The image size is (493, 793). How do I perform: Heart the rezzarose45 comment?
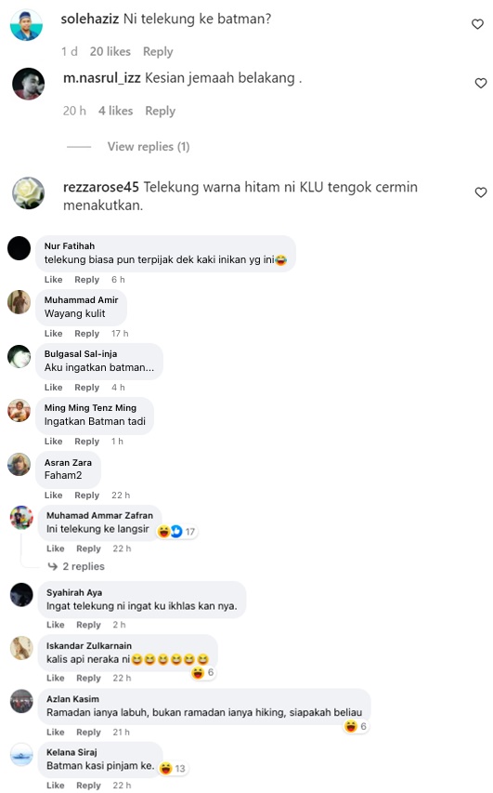480,192
